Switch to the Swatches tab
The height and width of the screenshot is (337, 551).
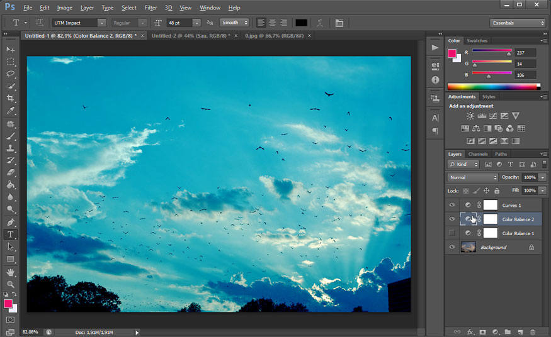(477, 41)
